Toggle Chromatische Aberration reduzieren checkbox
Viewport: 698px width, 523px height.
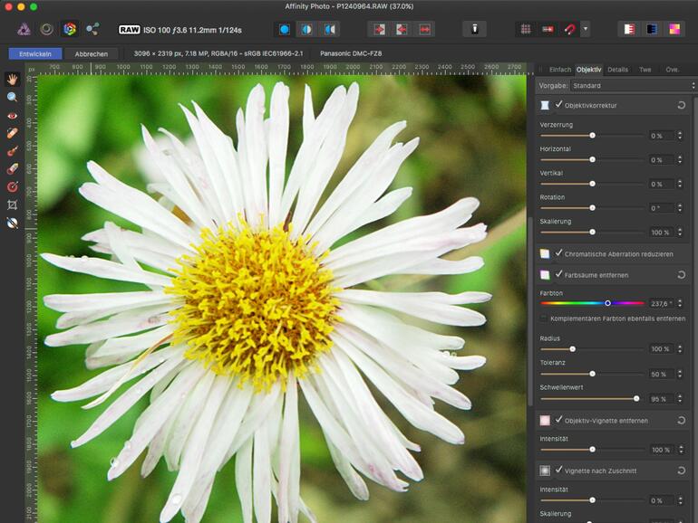[558, 254]
